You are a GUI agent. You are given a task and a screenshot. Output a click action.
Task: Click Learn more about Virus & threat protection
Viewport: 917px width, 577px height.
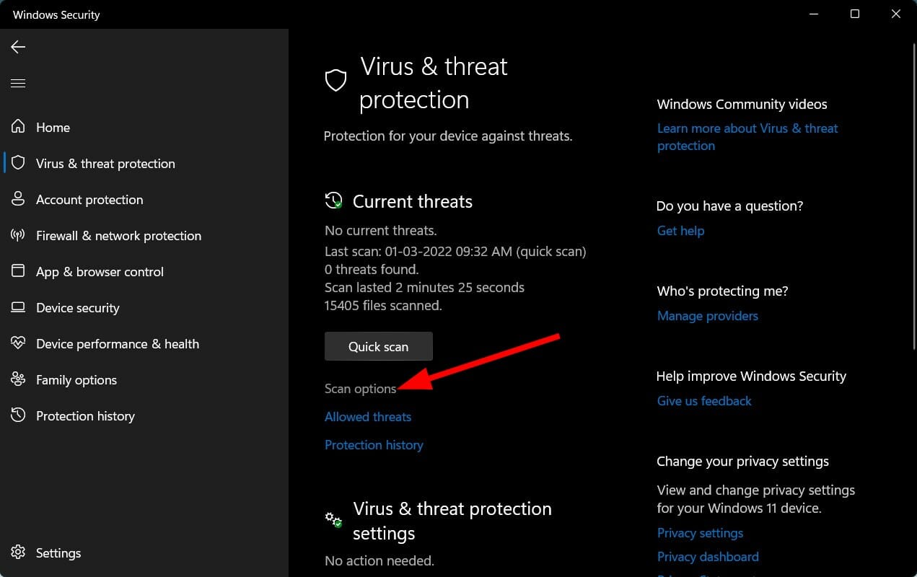tap(747, 136)
